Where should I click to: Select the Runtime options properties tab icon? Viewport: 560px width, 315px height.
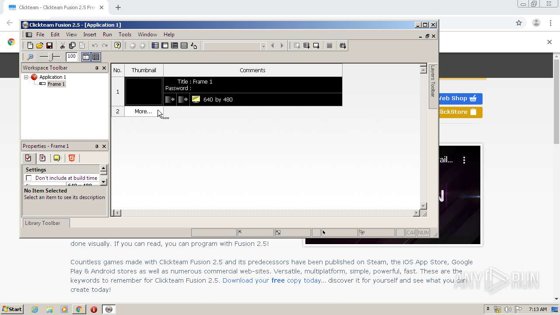point(42,158)
